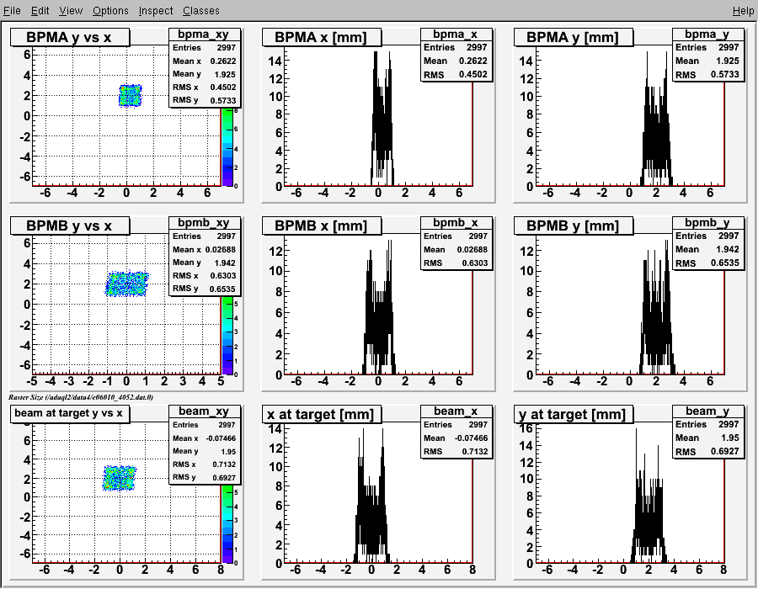Click Mean 1.95 in beam_y stats
Screen dimensions: 758x589
point(707,438)
